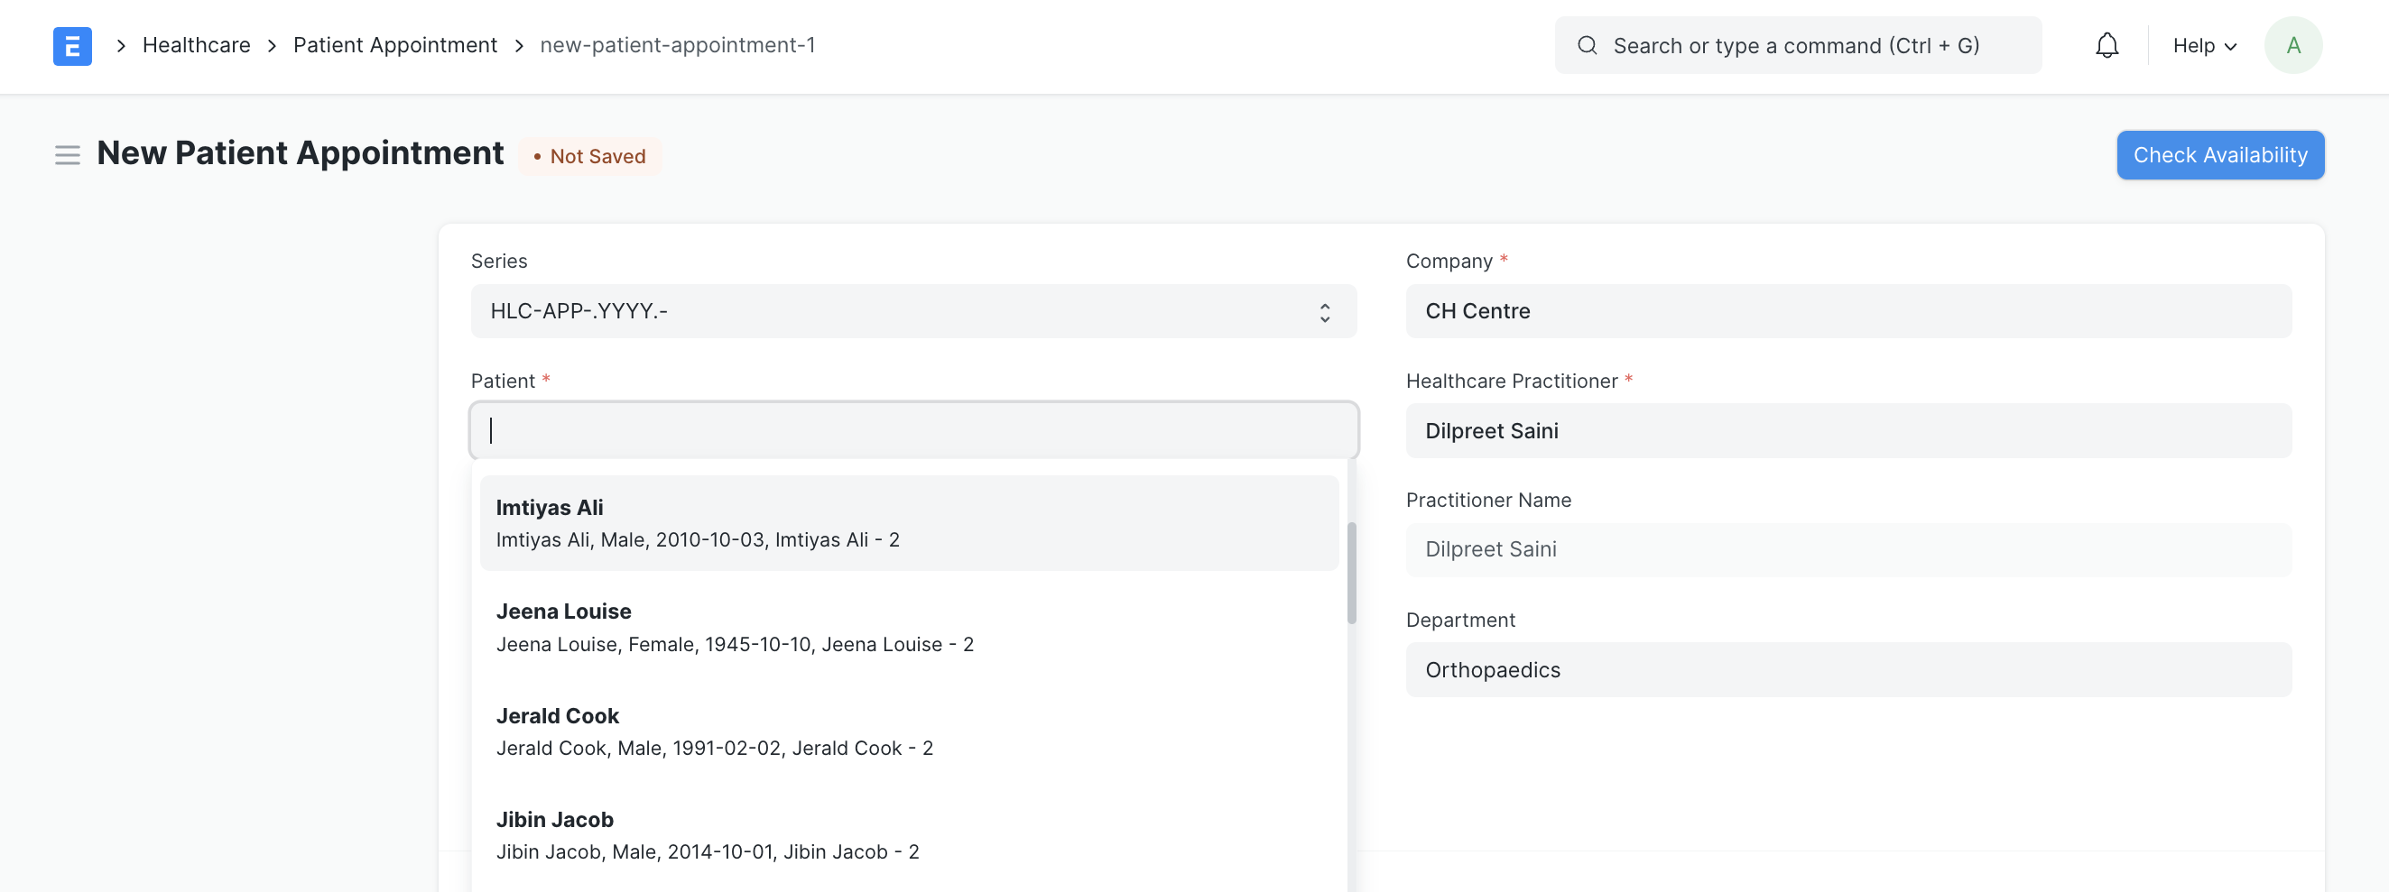The image size is (2389, 892).
Task: Click the New Patient Appointment title
Action: pos(300,153)
